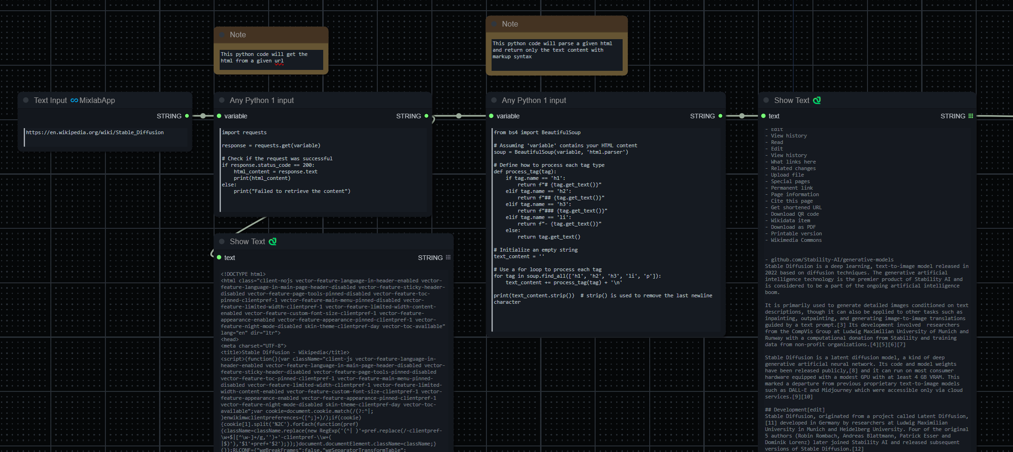
Task: Click the note text about getting html
Action: pyautogui.click(x=271, y=60)
